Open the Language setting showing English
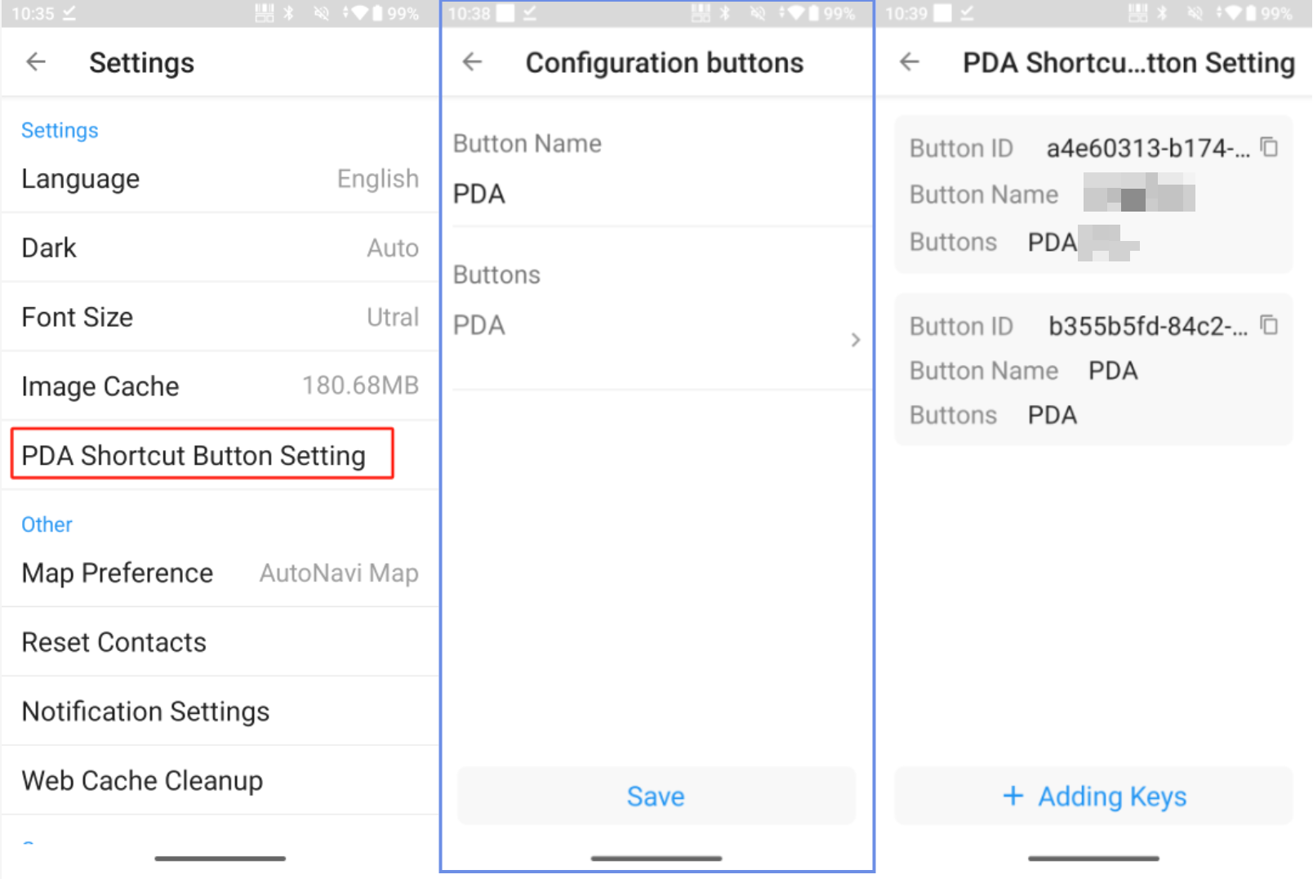The image size is (1313, 879). 219,179
